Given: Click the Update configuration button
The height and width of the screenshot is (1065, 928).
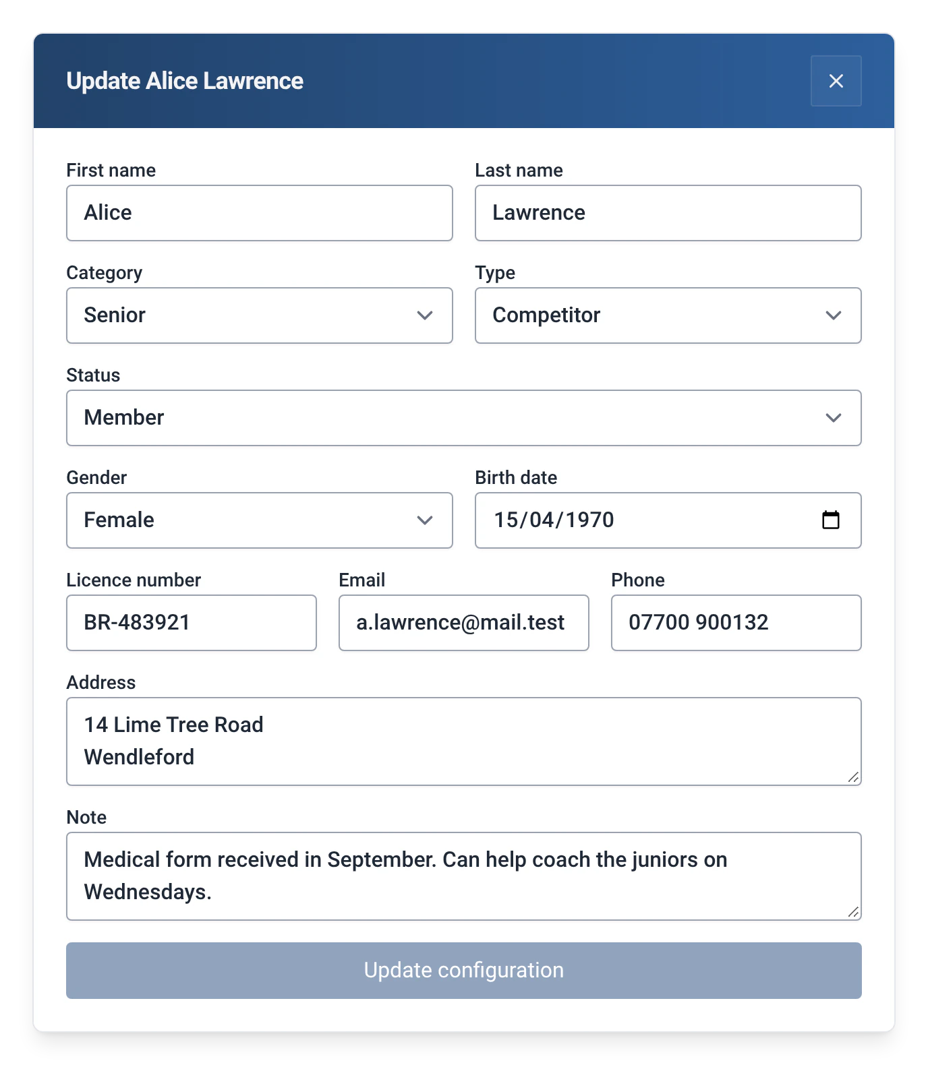Looking at the screenshot, I should pos(464,971).
